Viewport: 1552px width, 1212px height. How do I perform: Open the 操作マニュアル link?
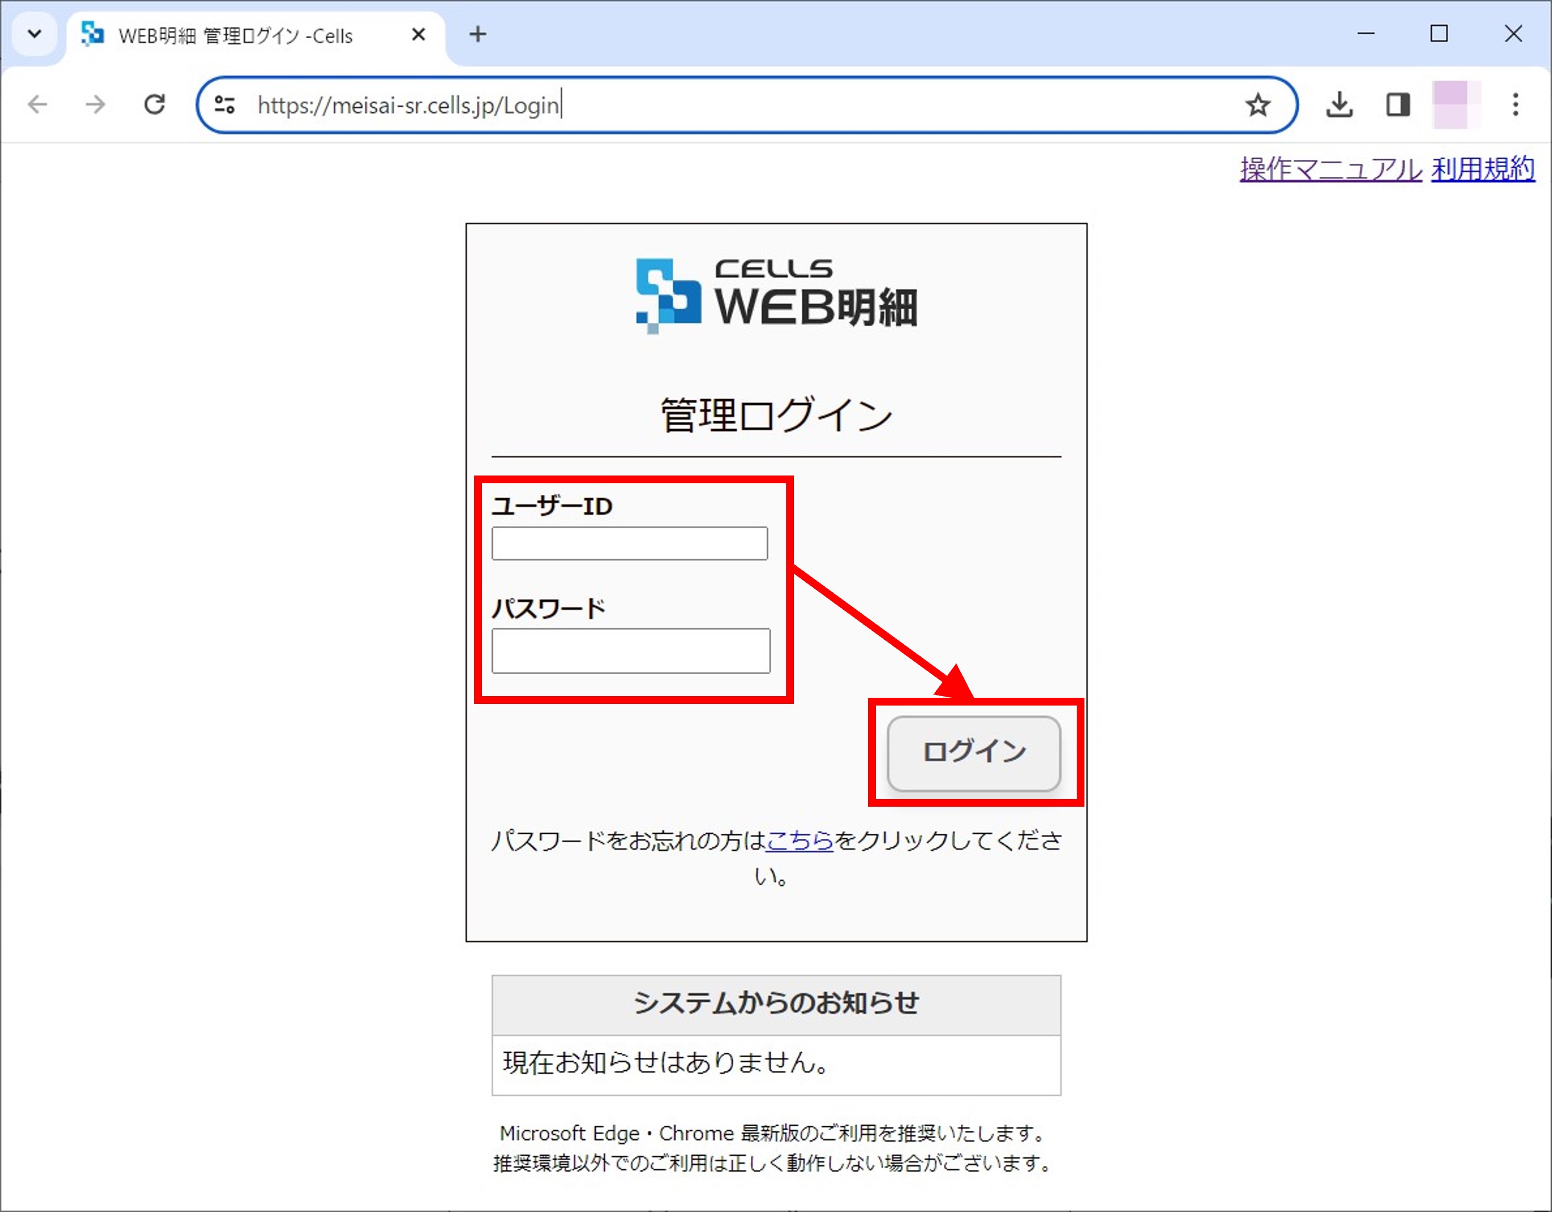[1330, 169]
